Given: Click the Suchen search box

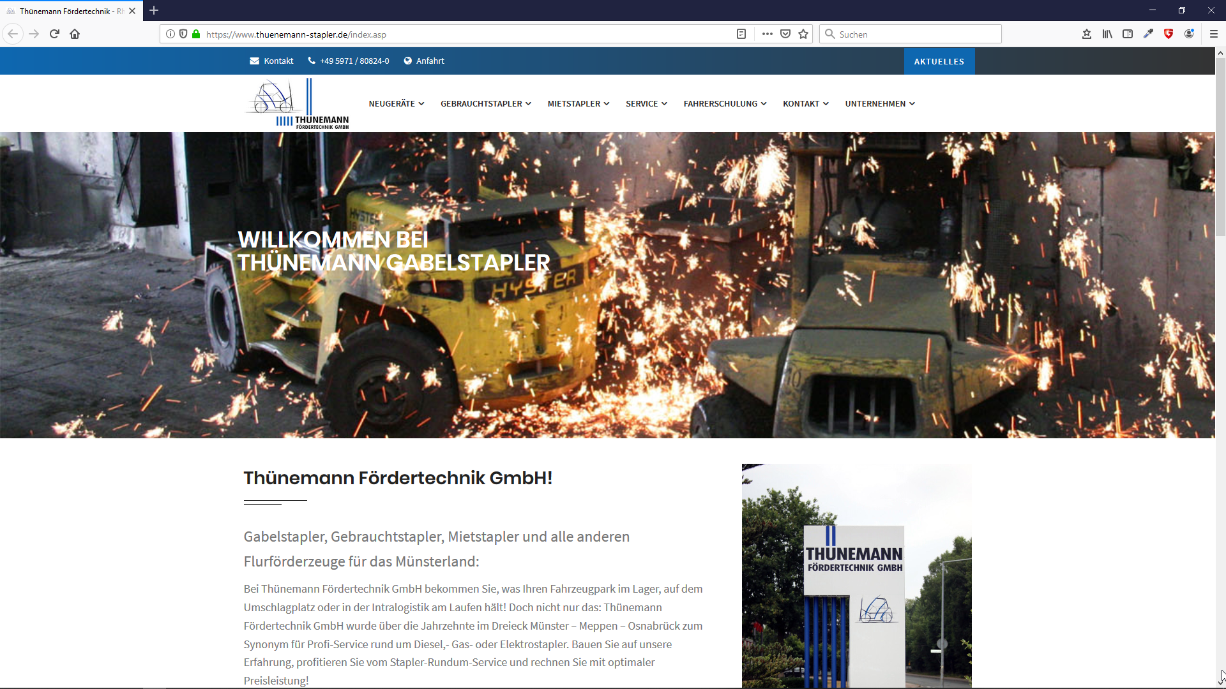Looking at the screenshot, I should (x=910, y=34).
